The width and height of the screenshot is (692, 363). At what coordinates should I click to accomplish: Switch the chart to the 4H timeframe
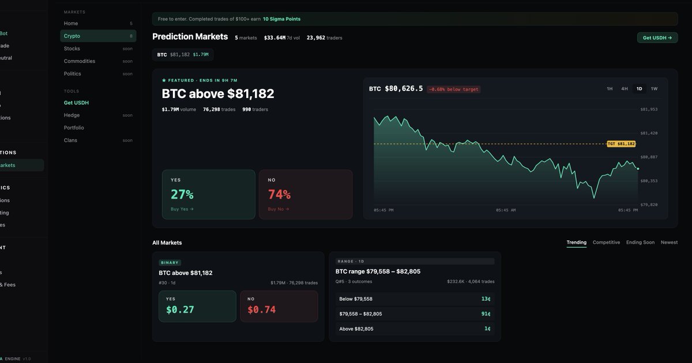click(625, 89)
